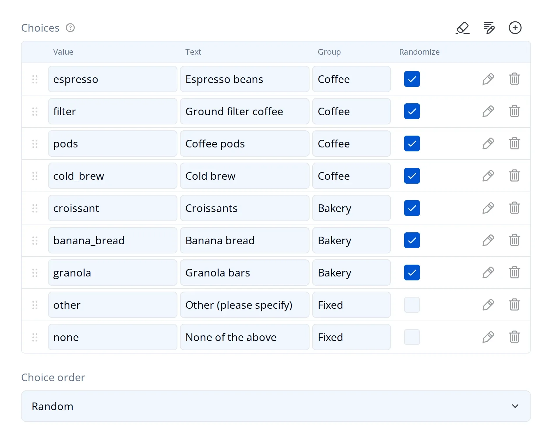
Task: Click the drag handle of granola row
Action: coord(35,273)
